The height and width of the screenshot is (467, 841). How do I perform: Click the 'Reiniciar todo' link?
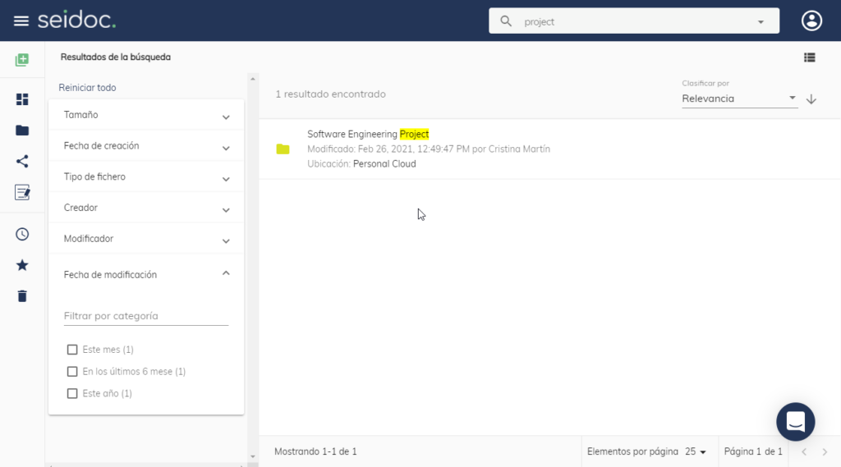87,88
